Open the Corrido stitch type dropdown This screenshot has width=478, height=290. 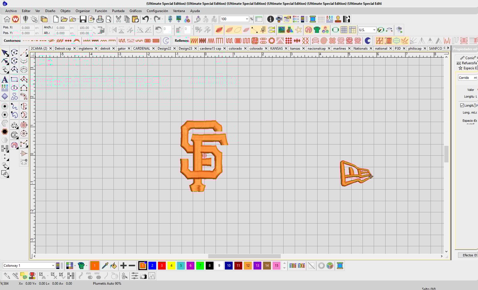(467, 78)
